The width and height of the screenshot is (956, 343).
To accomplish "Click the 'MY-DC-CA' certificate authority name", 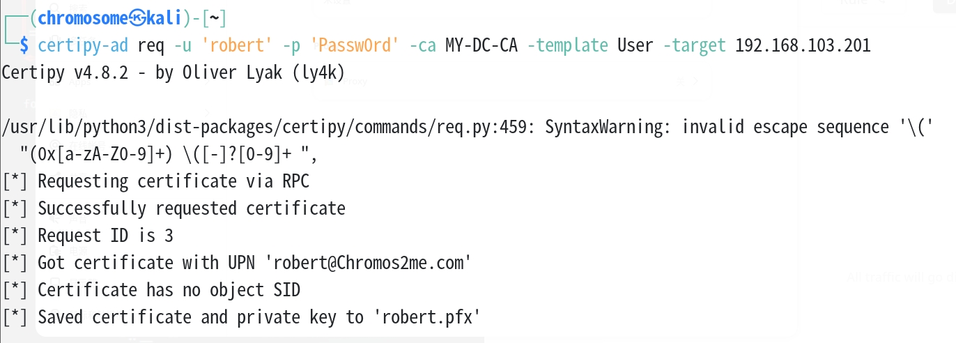I will pyautogui.click(x=481, y=46).
